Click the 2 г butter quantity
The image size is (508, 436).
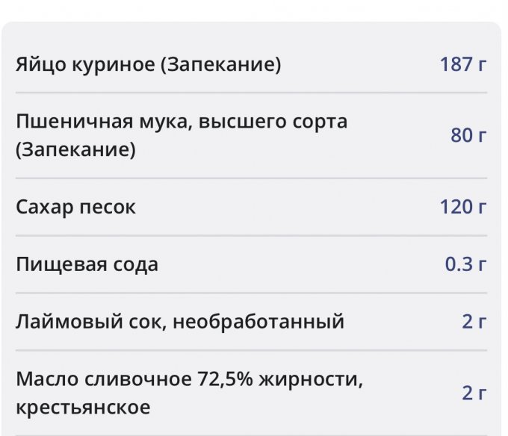click(474, 393)
